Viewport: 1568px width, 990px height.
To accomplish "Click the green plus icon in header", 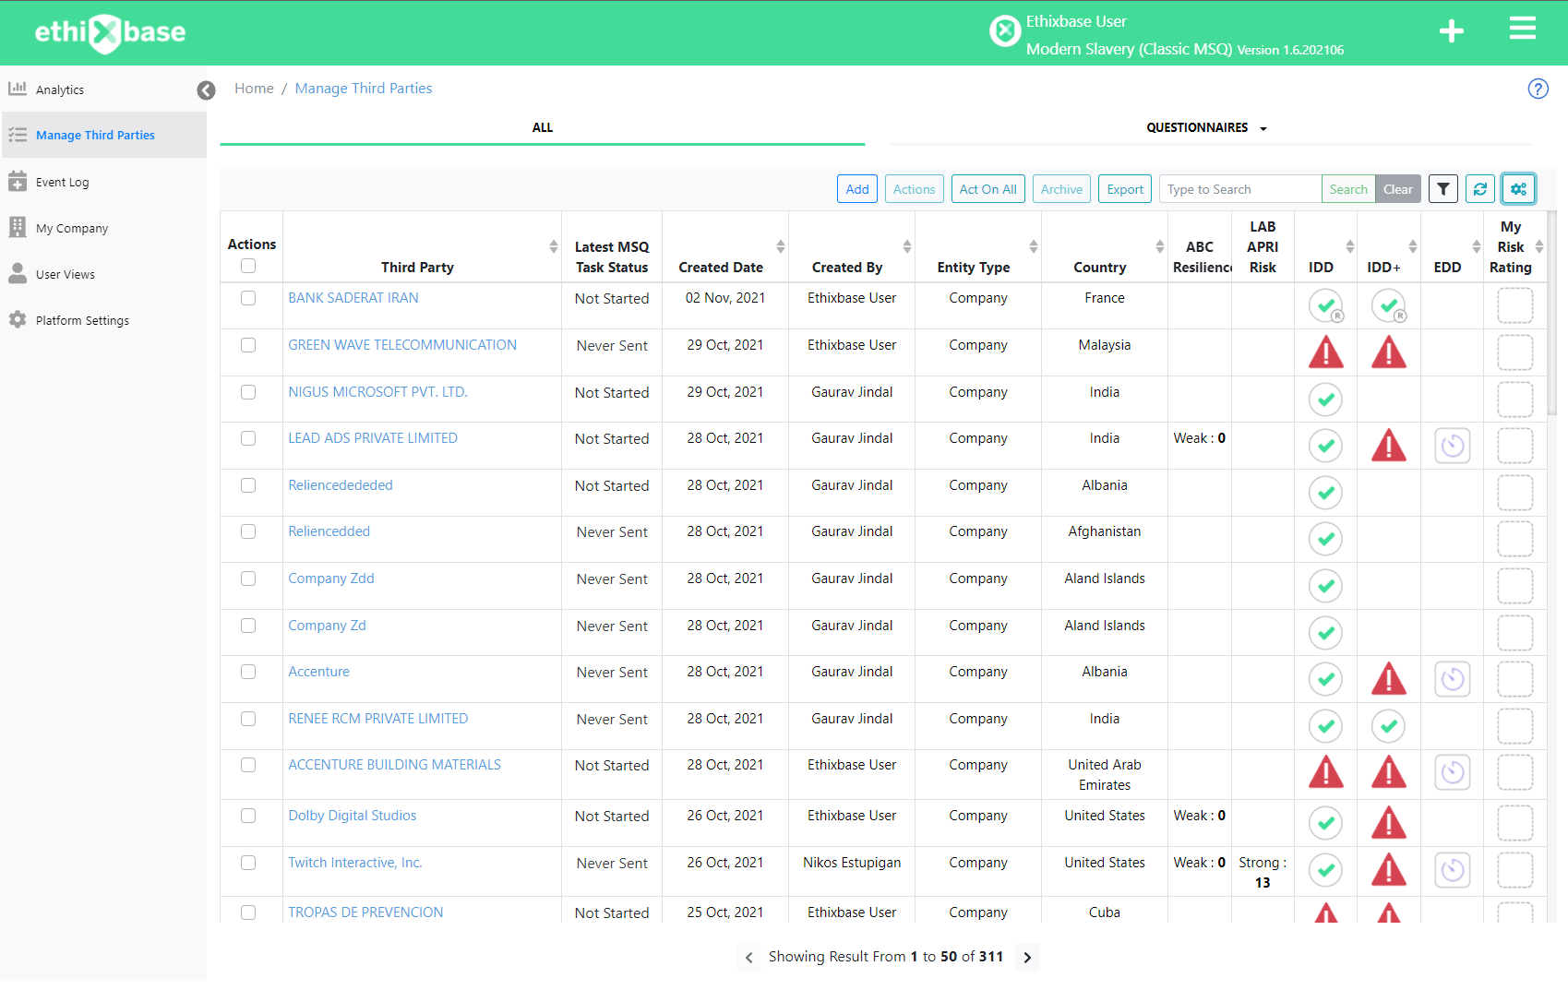I will pos(1452,30).
